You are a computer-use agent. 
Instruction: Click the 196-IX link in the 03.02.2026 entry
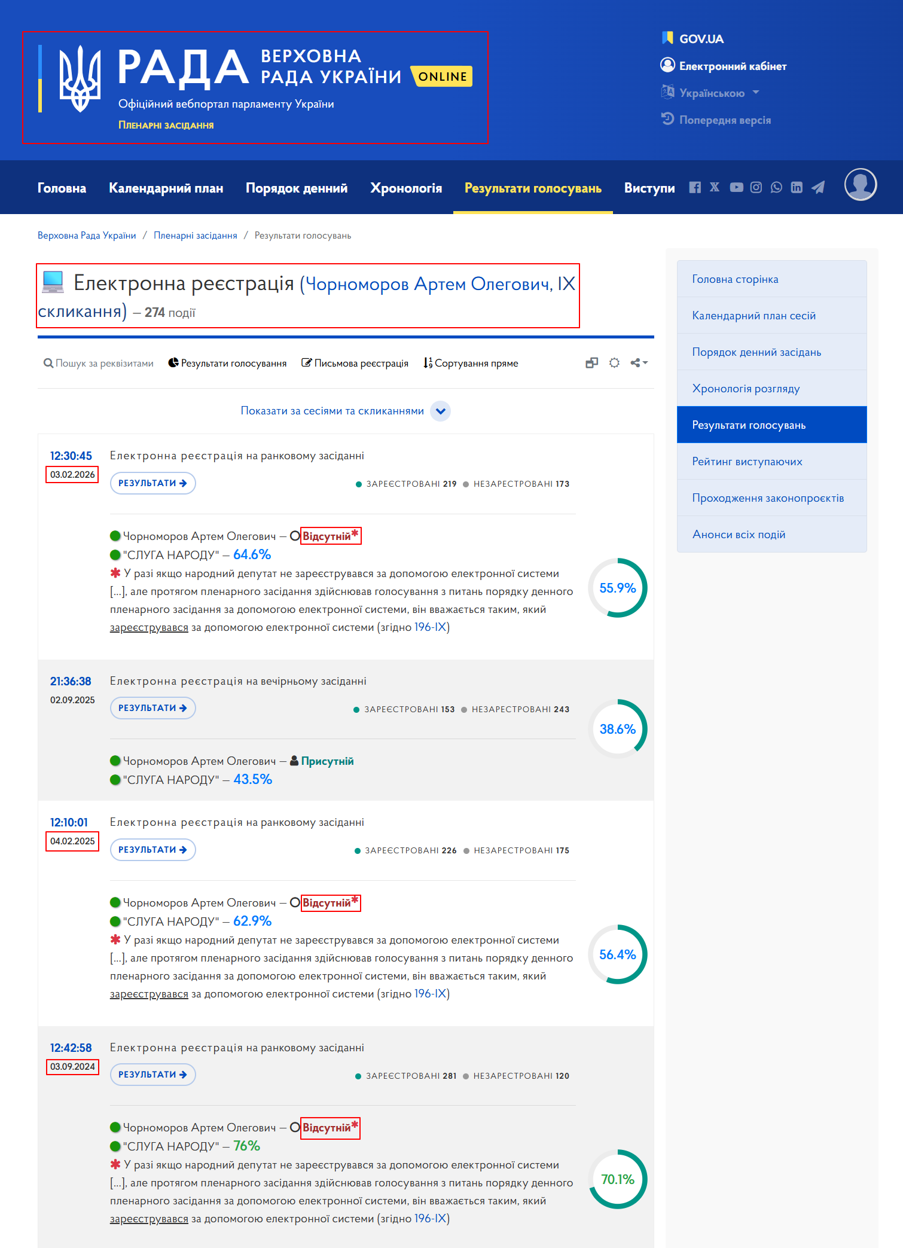[430, 627]
